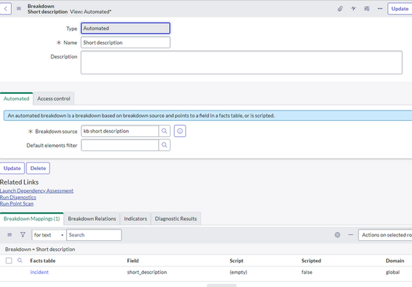Open the more options ellipsis menu

(x=380, y=9)
